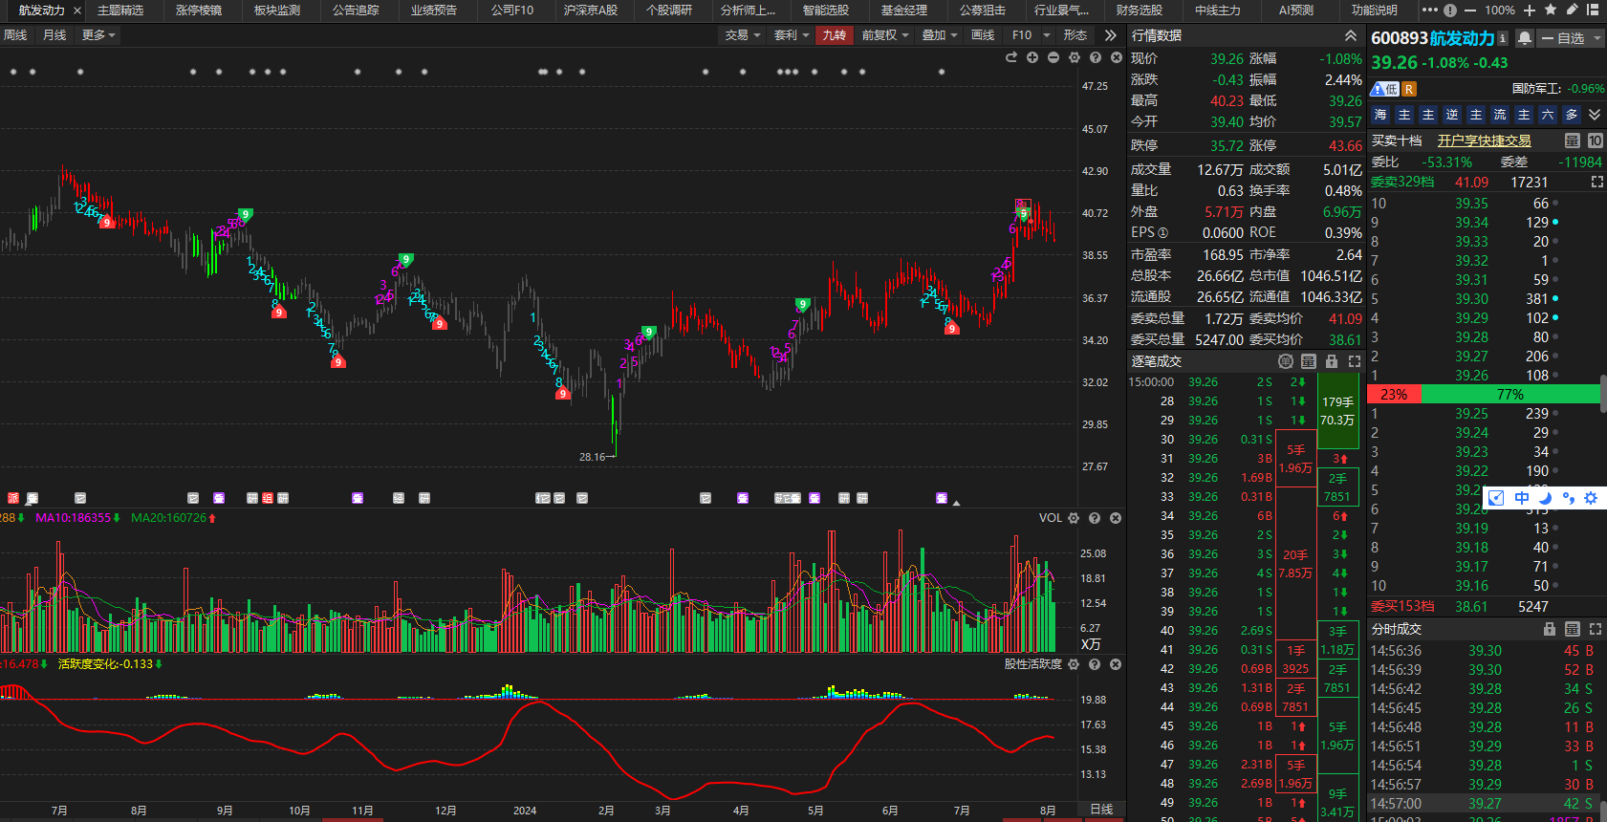Restore the K-line chart view with the redo arrow
Screen dimensions: 1607x822
point(1011,58)
